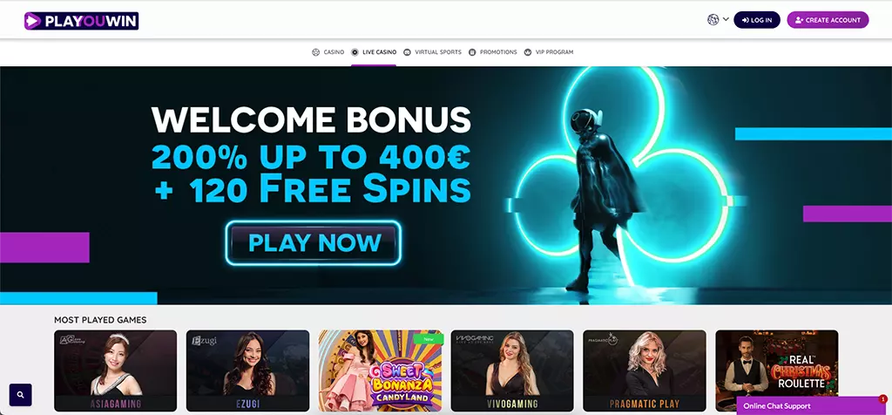
Task: Click the Play Now banner button
Action: pos(314,243)
